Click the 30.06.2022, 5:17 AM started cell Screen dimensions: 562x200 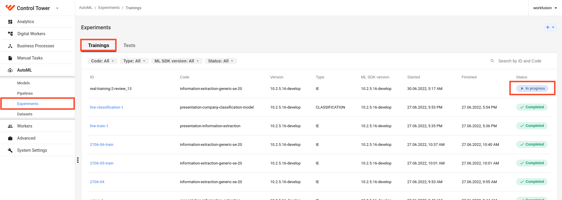(x=425, y=89)
